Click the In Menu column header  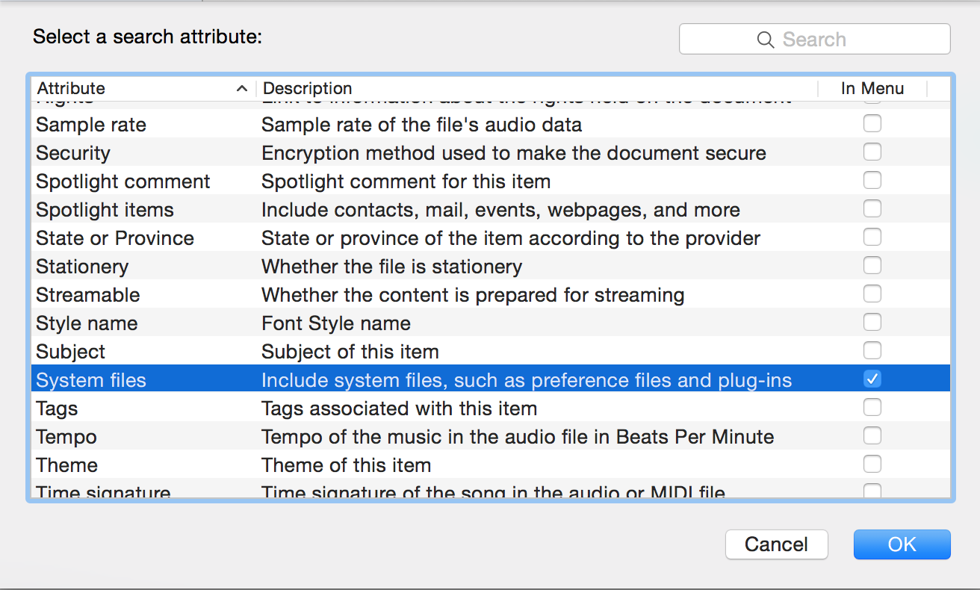872,88
